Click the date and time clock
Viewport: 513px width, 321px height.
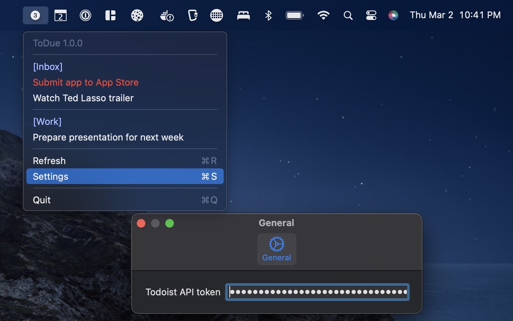[x=455, y=15]
